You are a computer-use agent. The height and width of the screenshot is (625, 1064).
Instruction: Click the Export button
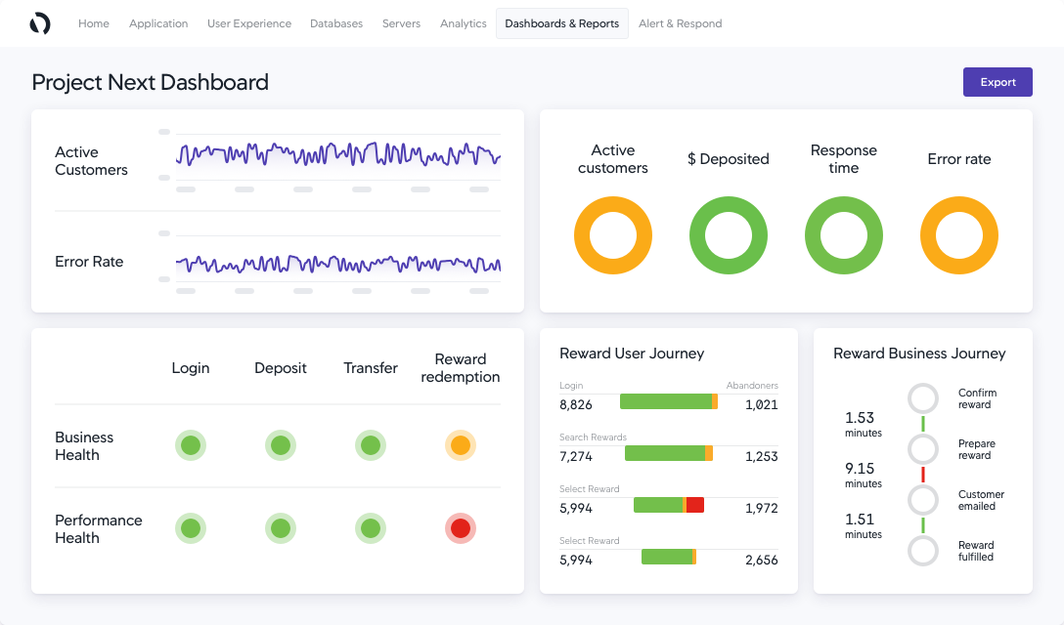[x=997, y=82]
